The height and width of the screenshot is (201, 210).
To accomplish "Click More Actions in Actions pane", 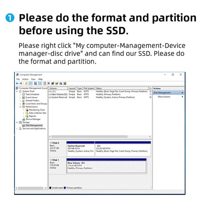I will pyautogui.click(x=164, y=97).
